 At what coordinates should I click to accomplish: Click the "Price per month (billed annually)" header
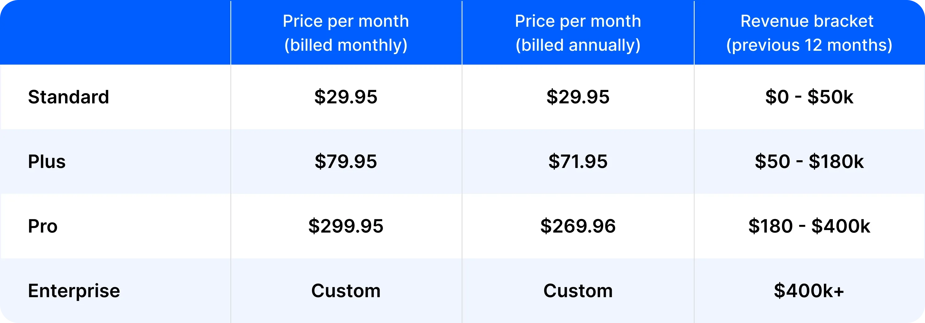pos(578,33)
